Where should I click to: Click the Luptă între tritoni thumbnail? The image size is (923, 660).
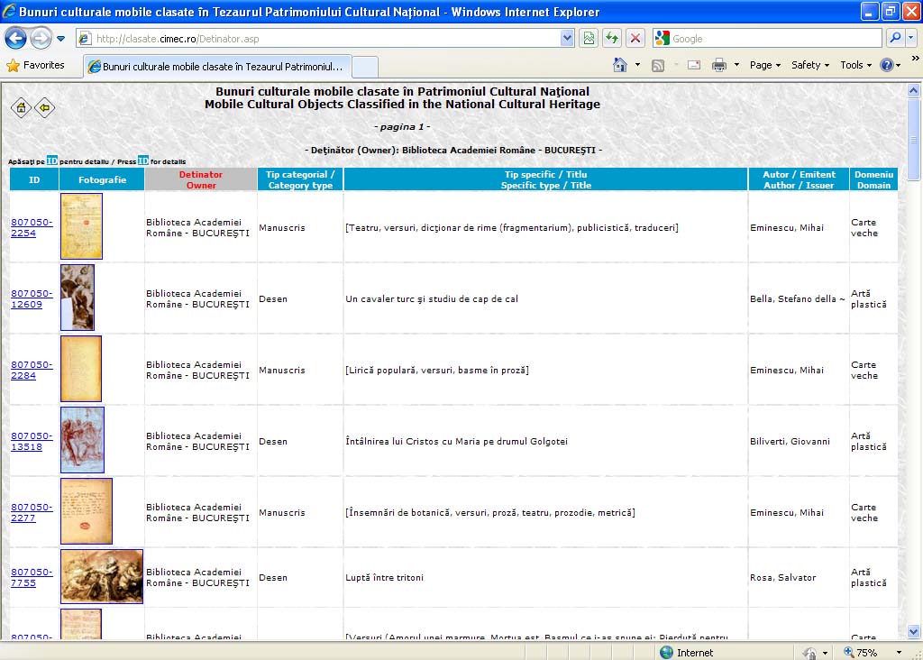(x=102, y=576)
